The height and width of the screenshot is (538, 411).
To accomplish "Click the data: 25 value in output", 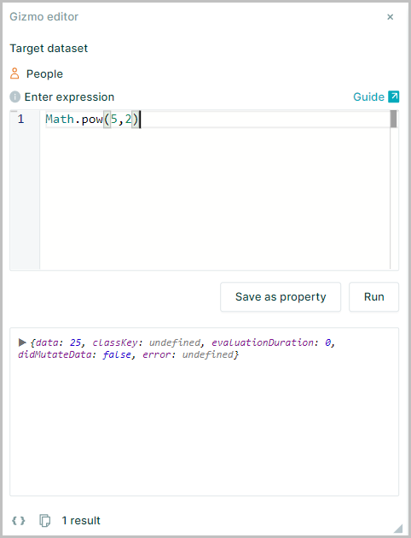I will [x=59, y=342].
